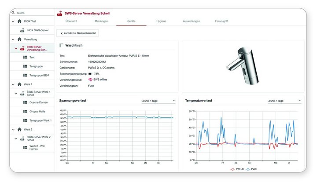The height and width of the screenshot is (182, 317).
Task: Open the Meldungen tab
Action: click(101, 21)
